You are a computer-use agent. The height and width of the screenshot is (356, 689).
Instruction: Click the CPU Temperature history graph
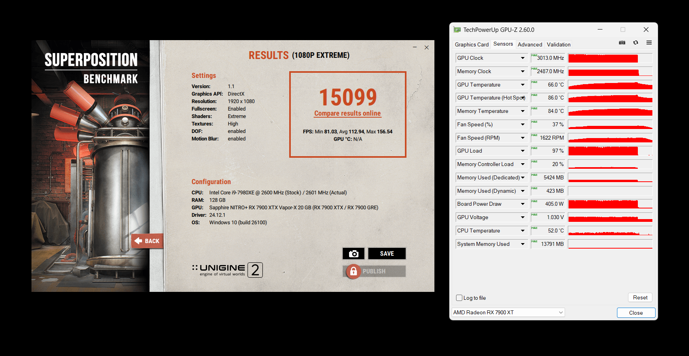click(x=610, y=231)
